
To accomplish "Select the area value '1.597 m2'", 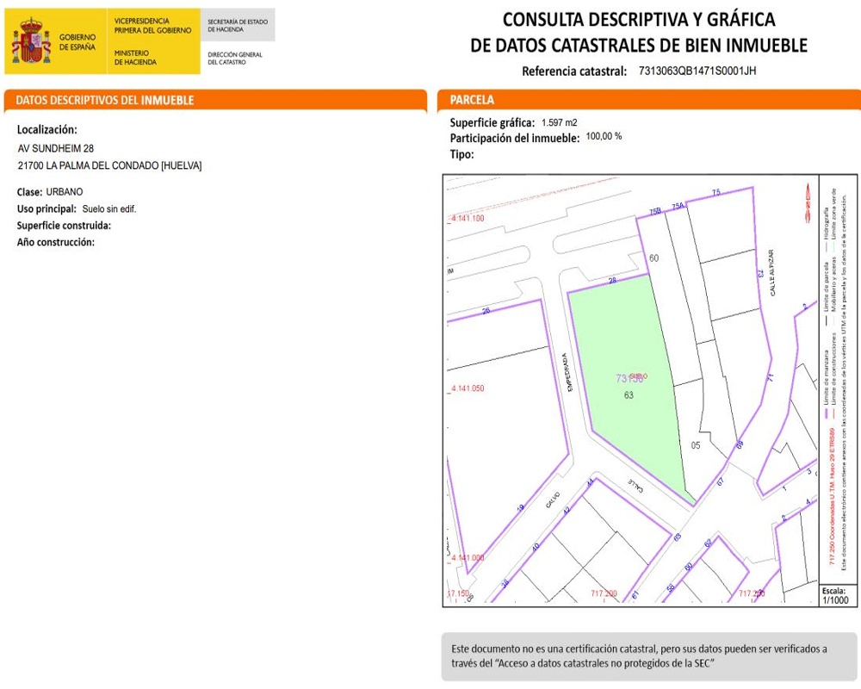I will pyautogui.click(x=559, y=122).
